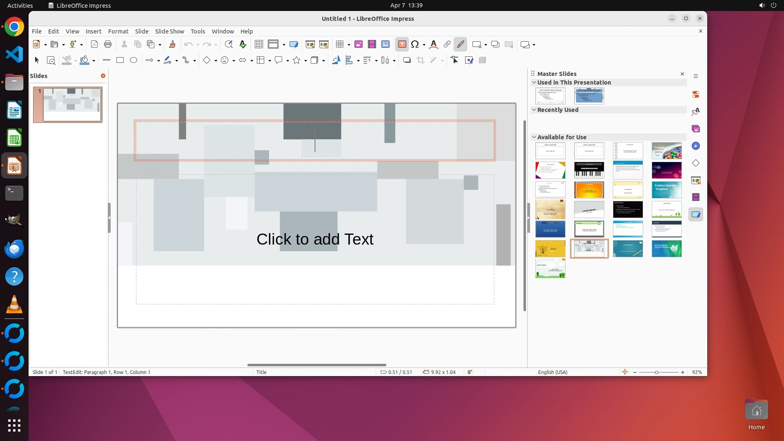Click the Insert Fontwork Text icon
Screen dimensions: 784x441
pyautogui.click(x=434, y=45)
